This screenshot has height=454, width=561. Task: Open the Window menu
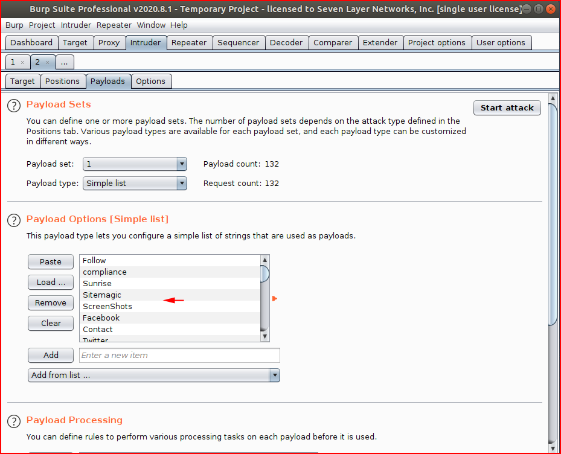pyautogui.click(x=151, y=25)
